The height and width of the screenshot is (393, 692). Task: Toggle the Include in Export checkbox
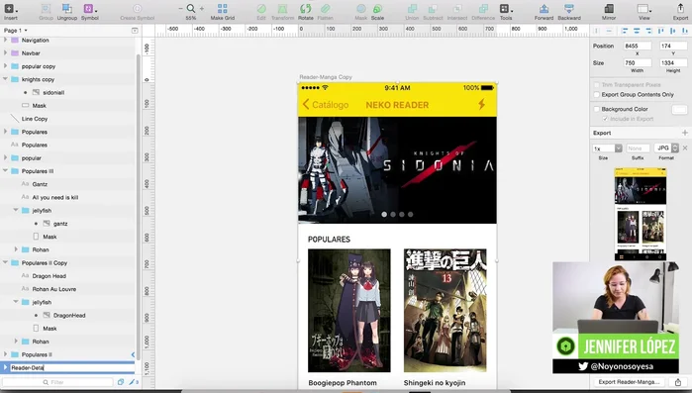[x=606, y=119]
